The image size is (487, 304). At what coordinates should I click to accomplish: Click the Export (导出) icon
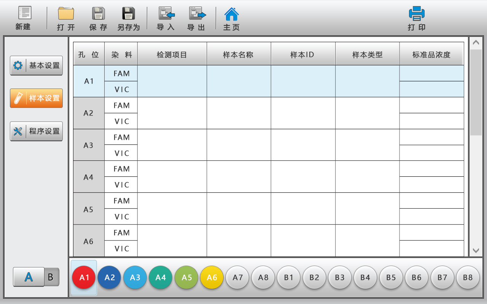(197, 14)
